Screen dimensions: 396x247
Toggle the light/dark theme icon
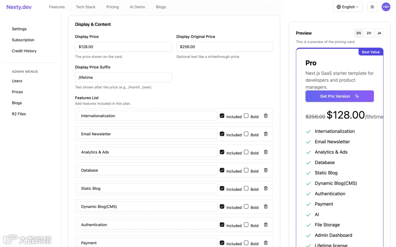coord(372,7)
